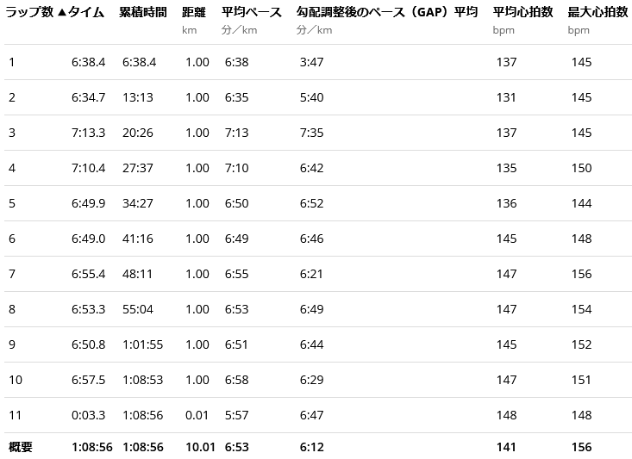The height and width of the screenshot is (459, 632).
Task: Click the lap time 6:57.5
Action: tap(89, 380)
